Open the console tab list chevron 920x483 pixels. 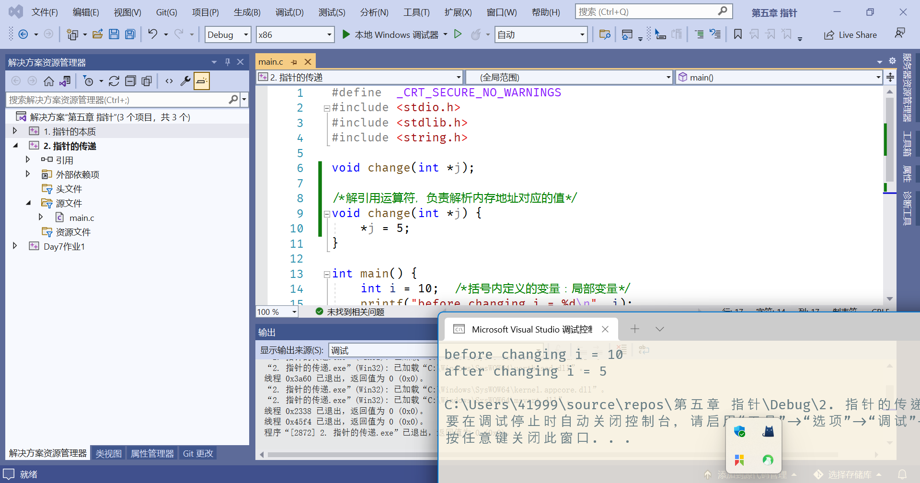[660, 329]
